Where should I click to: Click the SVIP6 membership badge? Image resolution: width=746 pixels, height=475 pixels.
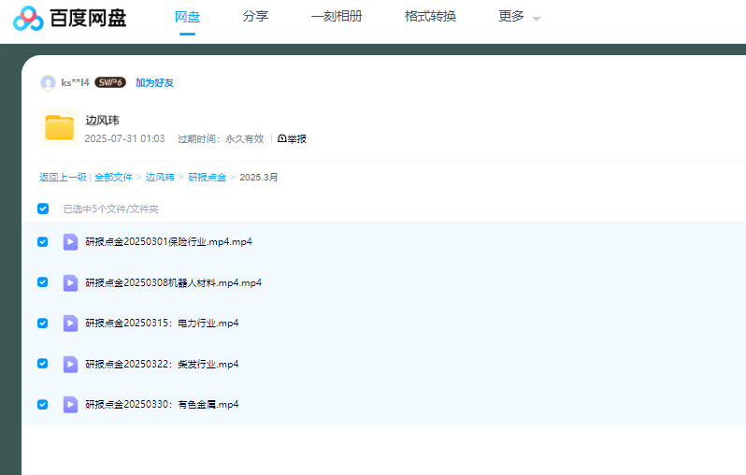110,82
